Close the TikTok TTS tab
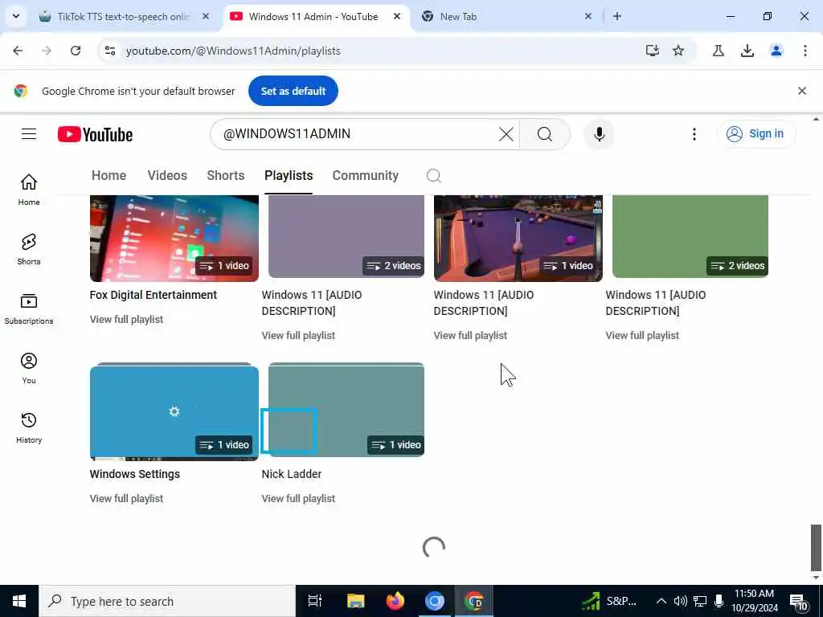Image resolution: width=823 pixels, height=617 pixels. pyautogui.click(x=206, y=16)
